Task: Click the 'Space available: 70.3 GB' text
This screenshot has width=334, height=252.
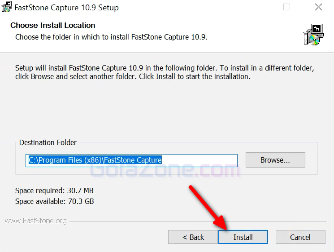Action: [54, 201]
